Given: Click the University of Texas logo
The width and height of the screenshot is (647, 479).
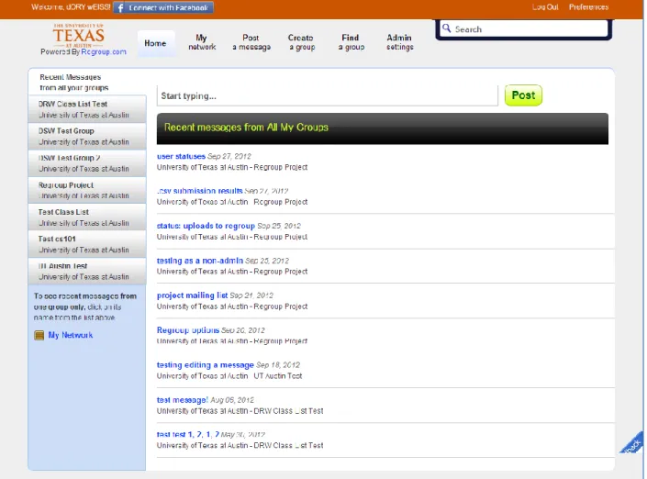Looking at the screenshot, I should (78, 36).
